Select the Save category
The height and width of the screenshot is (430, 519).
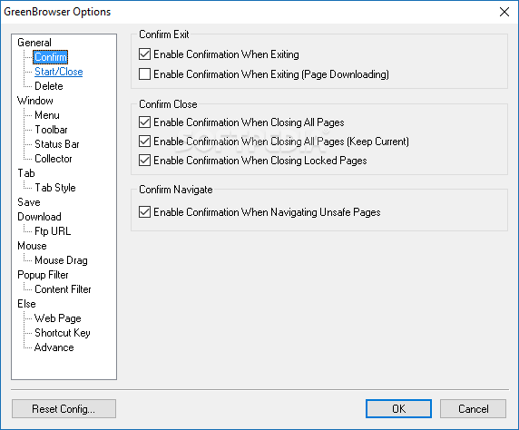point(29,202)
